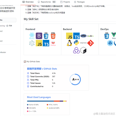The image size is (116, 116).
Task: Click the Frontend column heading
Action: tap(30, 29)
